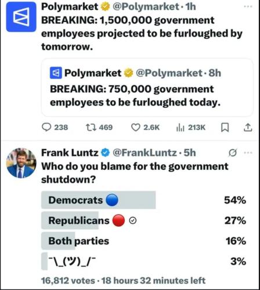The image size is (260, 290).
Task: Select the Democrats poll option
Action: [143, 200]
